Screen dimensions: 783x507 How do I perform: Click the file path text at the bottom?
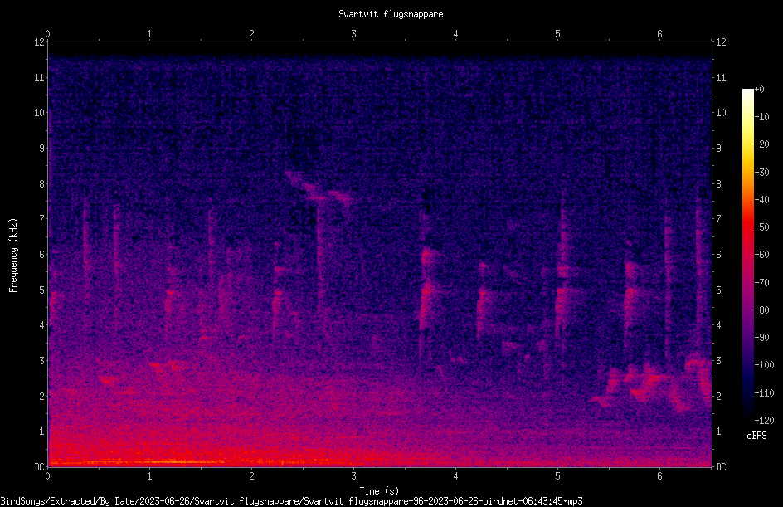(292, 501)
